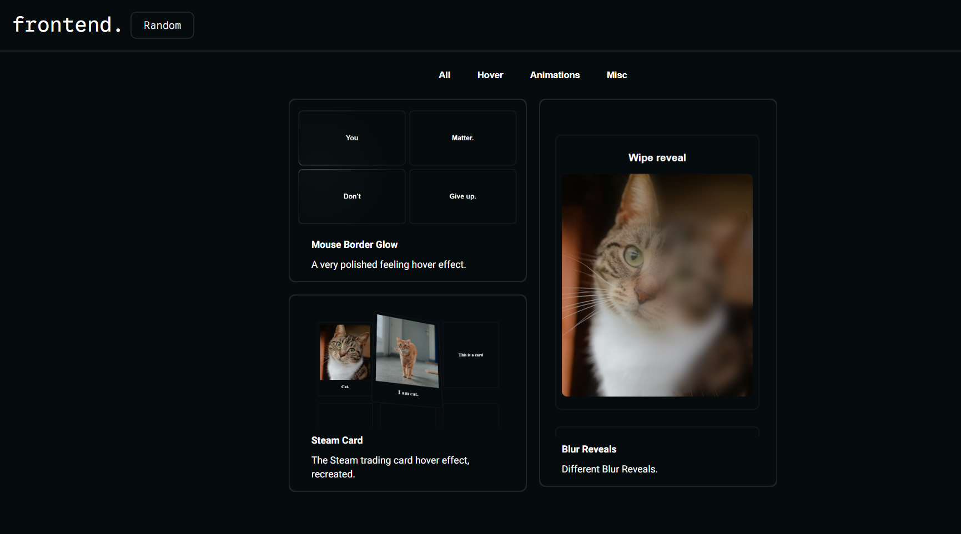Click the blurred cat wipe reveal image
Screen dimensions: 961x534
tap(657, 285)
